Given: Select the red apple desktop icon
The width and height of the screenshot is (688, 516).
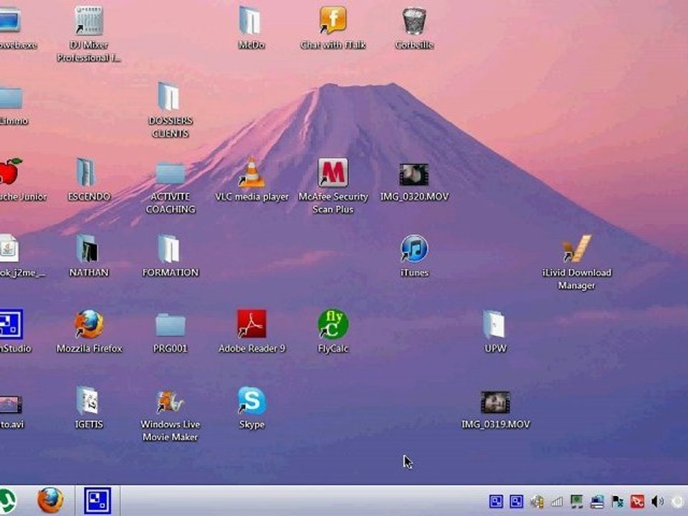Looking at the screenshot, I should 9,172.
